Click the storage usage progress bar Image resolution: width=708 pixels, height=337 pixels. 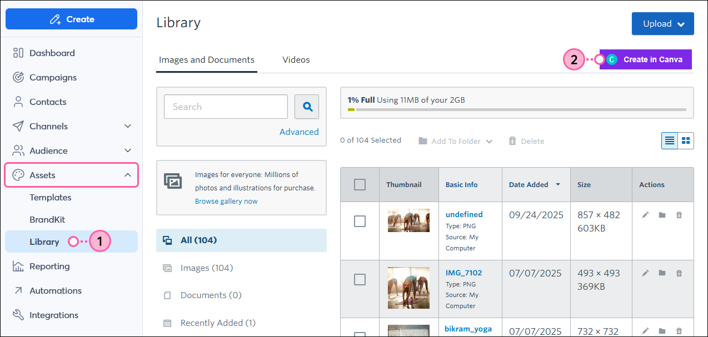tap(517, 109)
